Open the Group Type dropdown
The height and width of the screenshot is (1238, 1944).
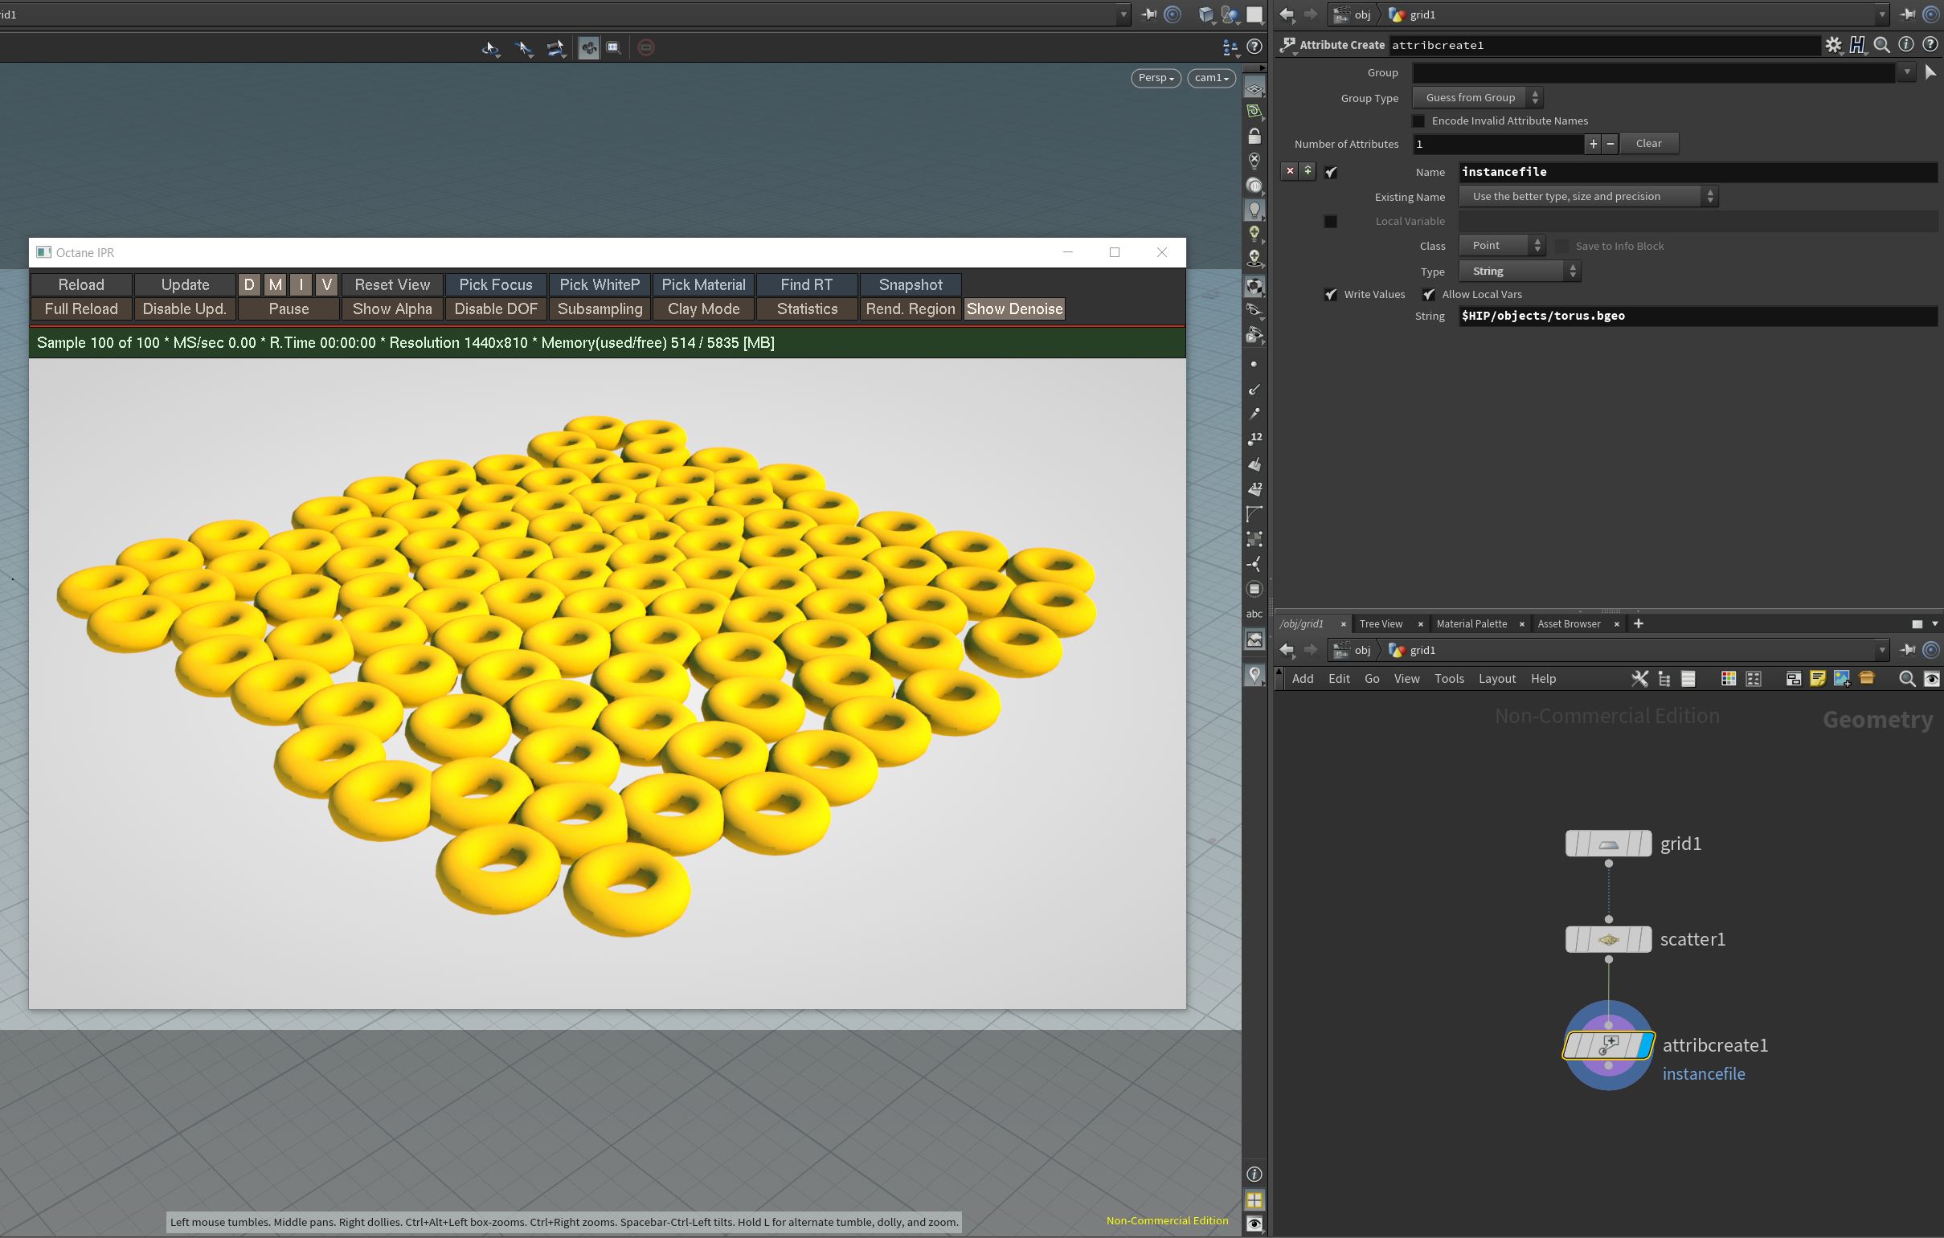pos(1476,98)
